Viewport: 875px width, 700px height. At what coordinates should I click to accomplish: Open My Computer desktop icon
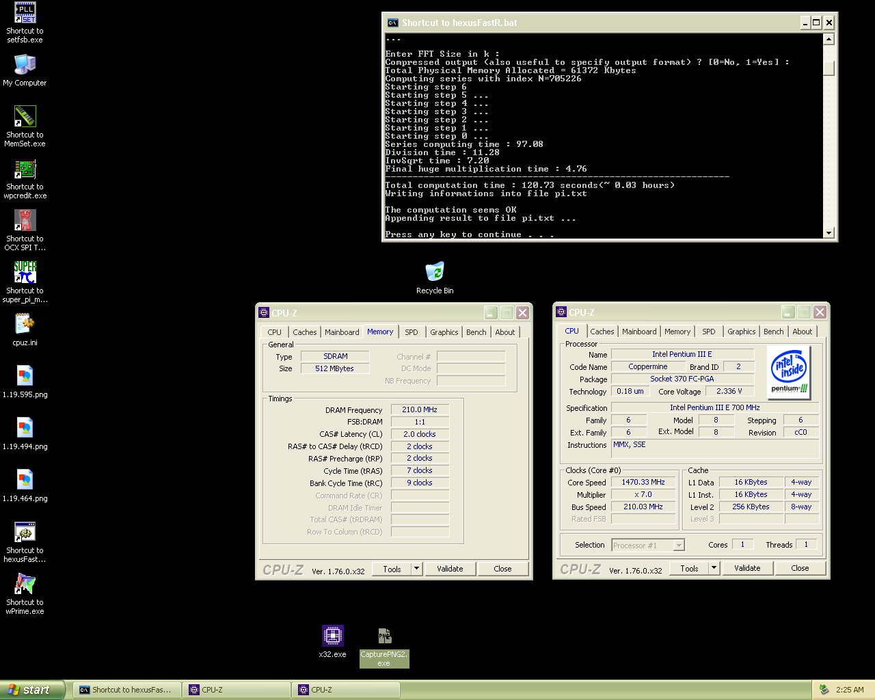click(25, 65)
